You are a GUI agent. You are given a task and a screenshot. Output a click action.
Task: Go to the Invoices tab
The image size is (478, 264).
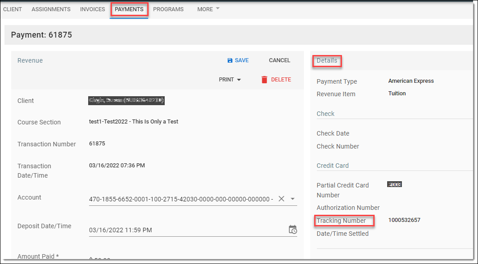[x=93, y=9]
